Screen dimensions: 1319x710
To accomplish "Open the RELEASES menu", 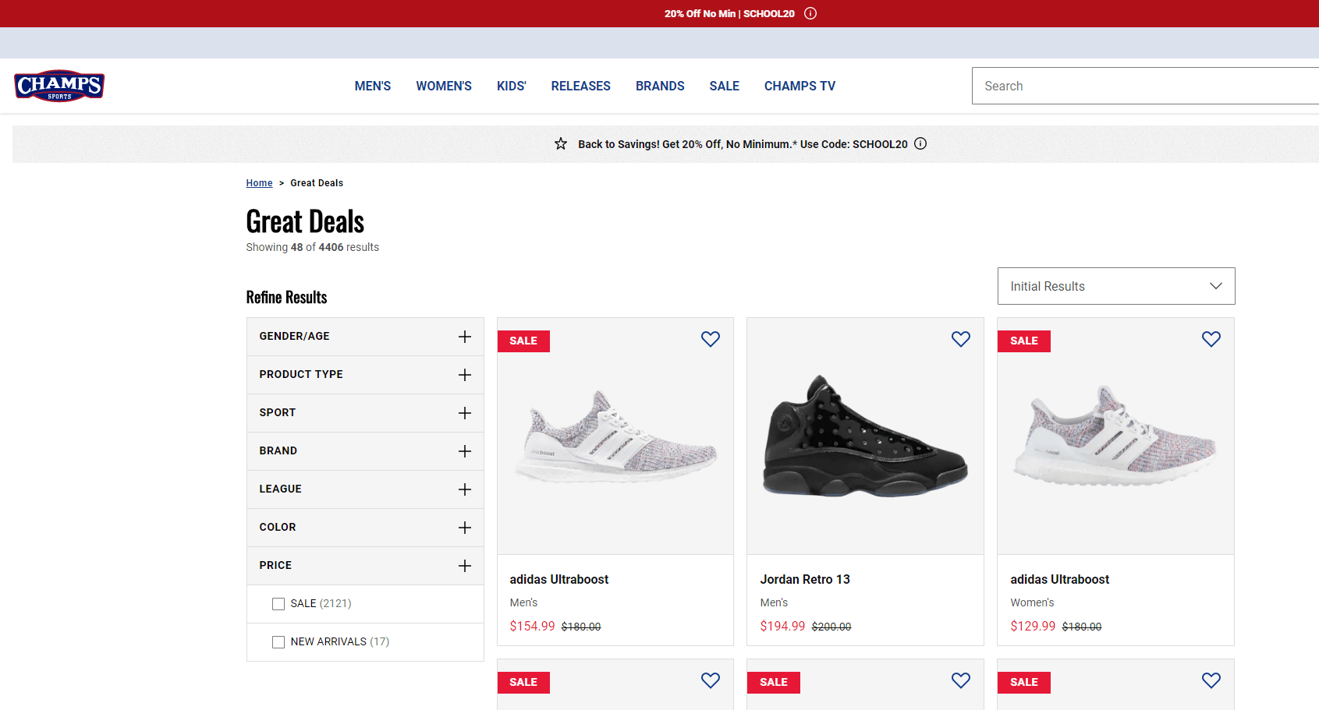I will pyautogui.click(x=581, y=86).
